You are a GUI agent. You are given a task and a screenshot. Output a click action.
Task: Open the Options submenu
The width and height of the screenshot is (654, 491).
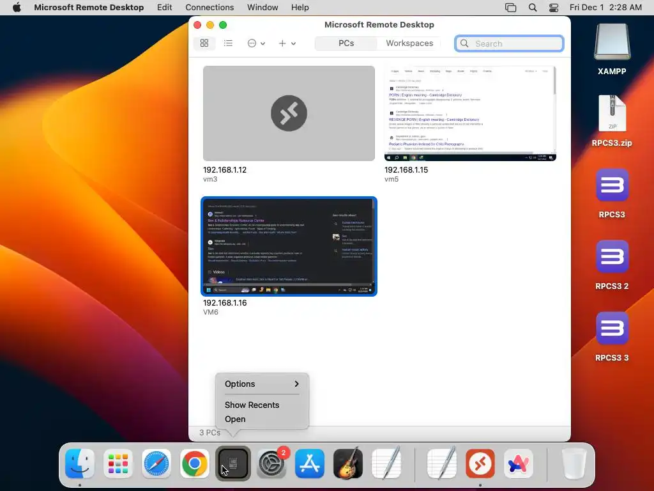click(262, 384)
